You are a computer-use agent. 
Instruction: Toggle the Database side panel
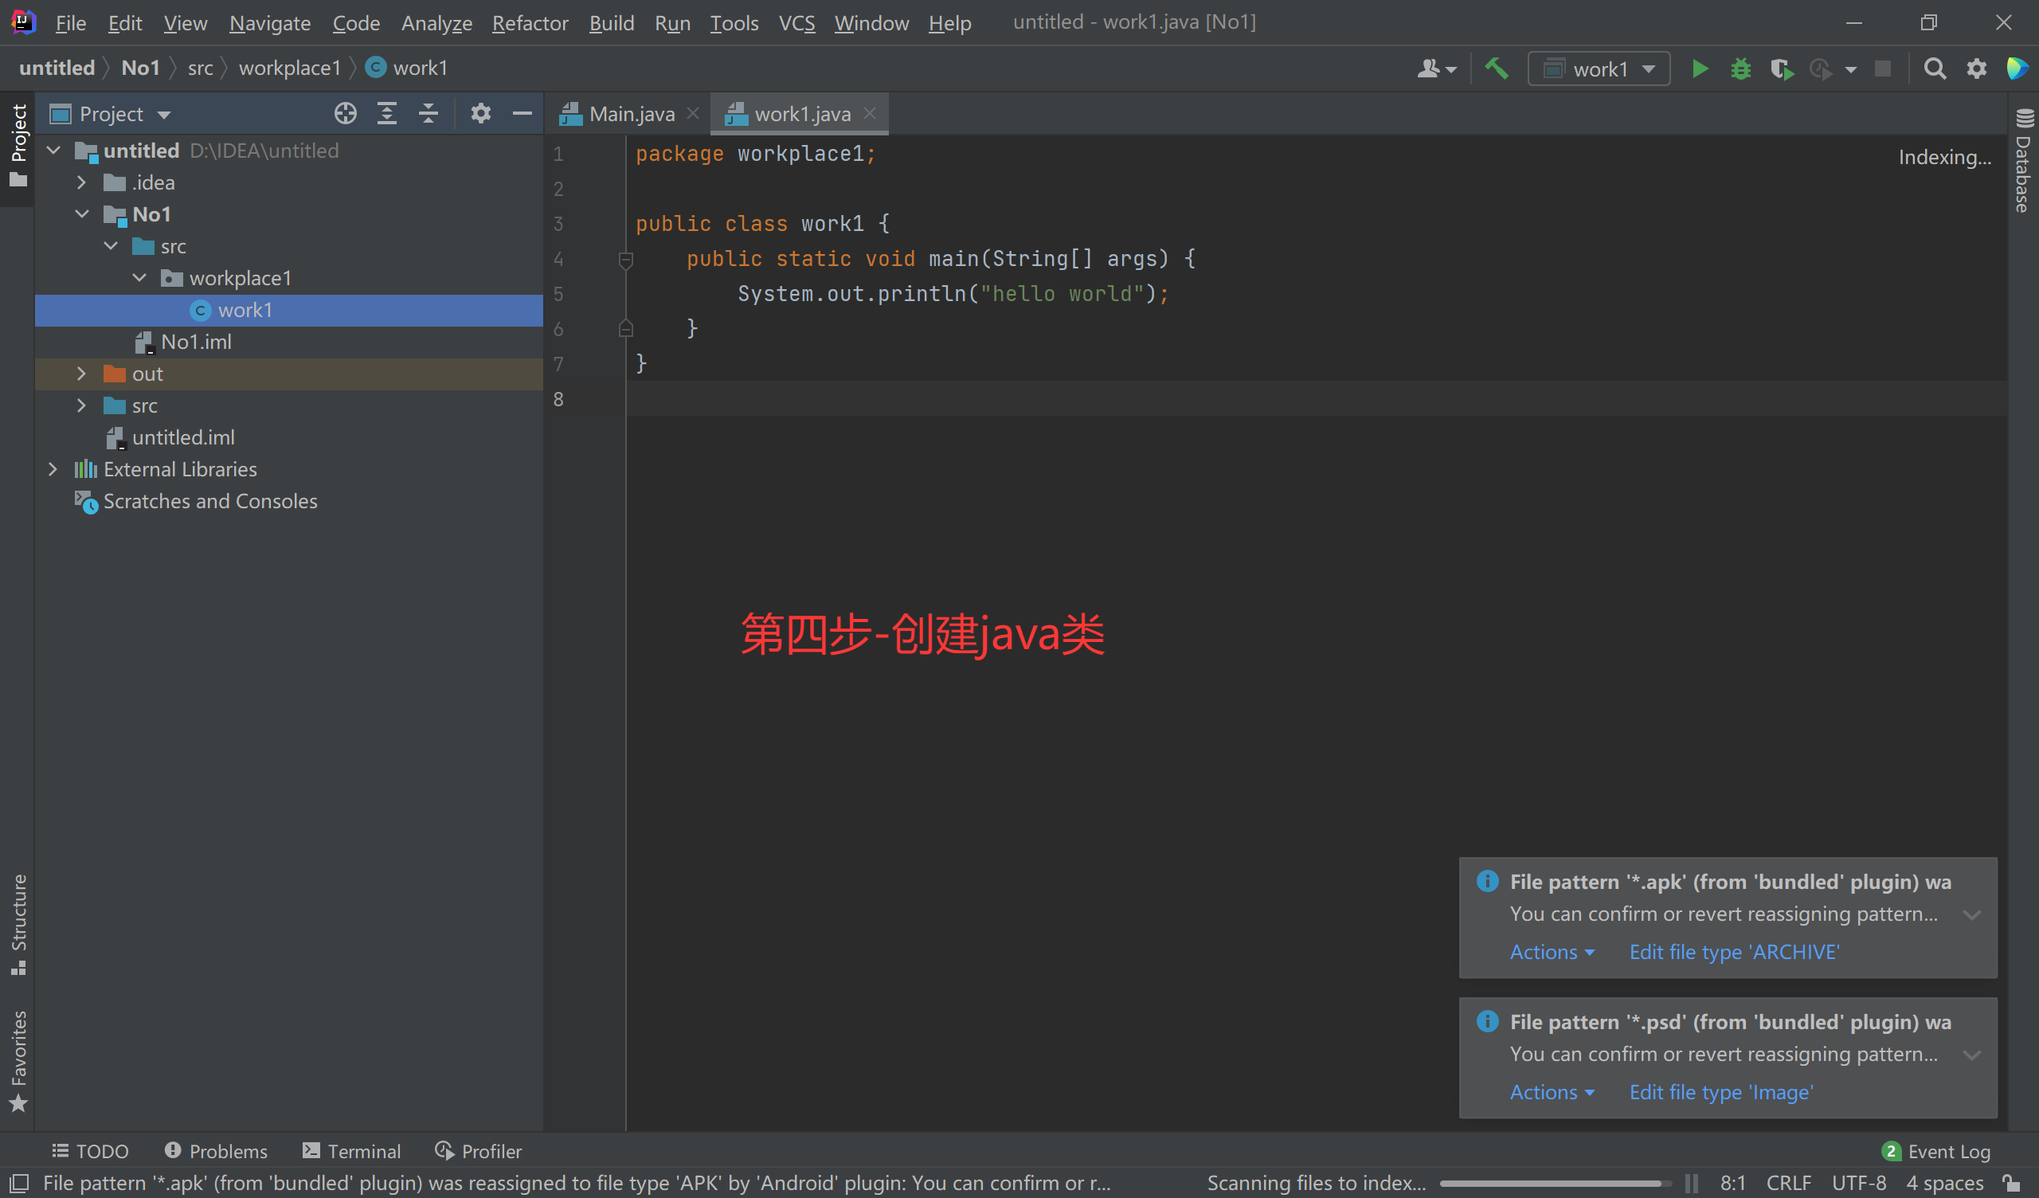2024,162
